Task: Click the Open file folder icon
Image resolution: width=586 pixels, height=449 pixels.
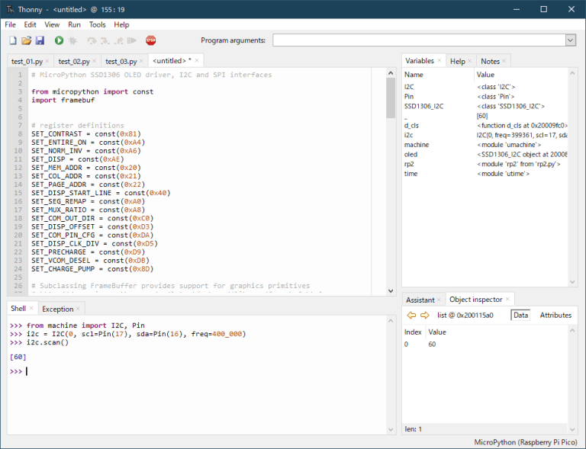Action: [26, 40]
